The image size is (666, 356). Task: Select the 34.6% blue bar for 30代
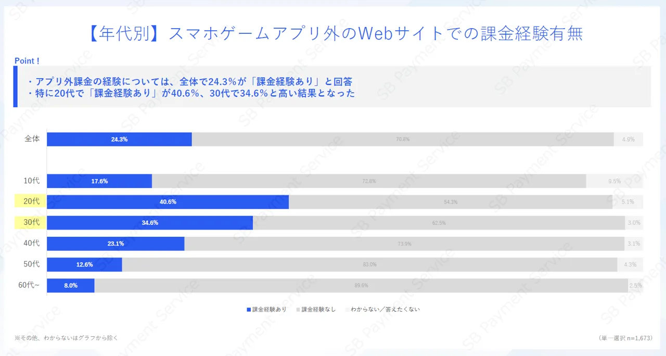[x=150, y=223]
